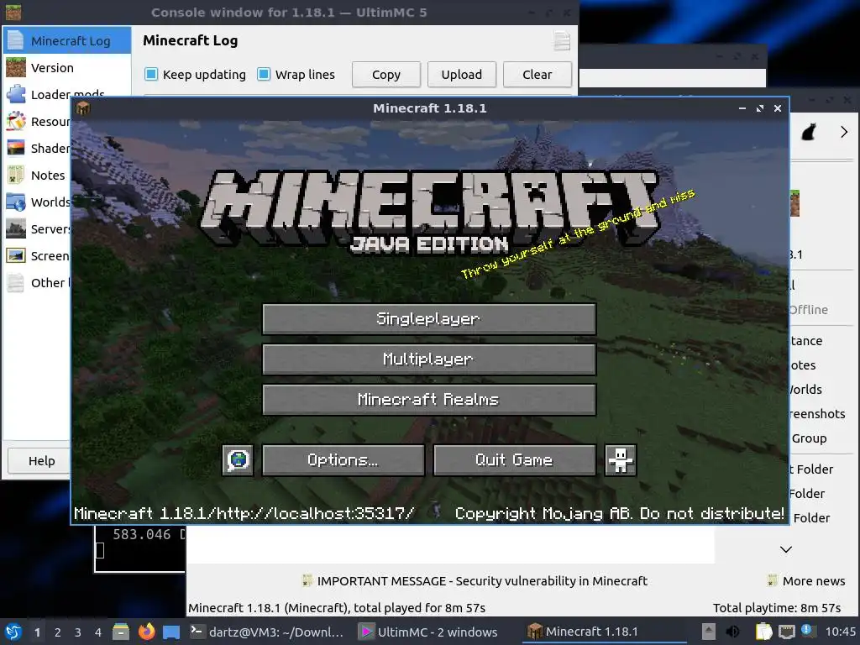Viewport: 860px width, 645px height.
Task: Select the Notes page in console sidebar
Action: (x=37, y=175)
